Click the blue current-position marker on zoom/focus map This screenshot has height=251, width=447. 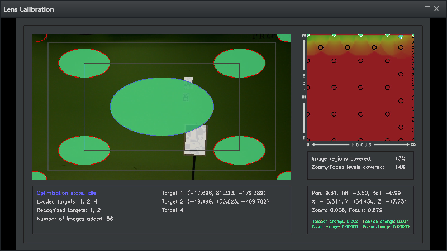tap(401, 37)
